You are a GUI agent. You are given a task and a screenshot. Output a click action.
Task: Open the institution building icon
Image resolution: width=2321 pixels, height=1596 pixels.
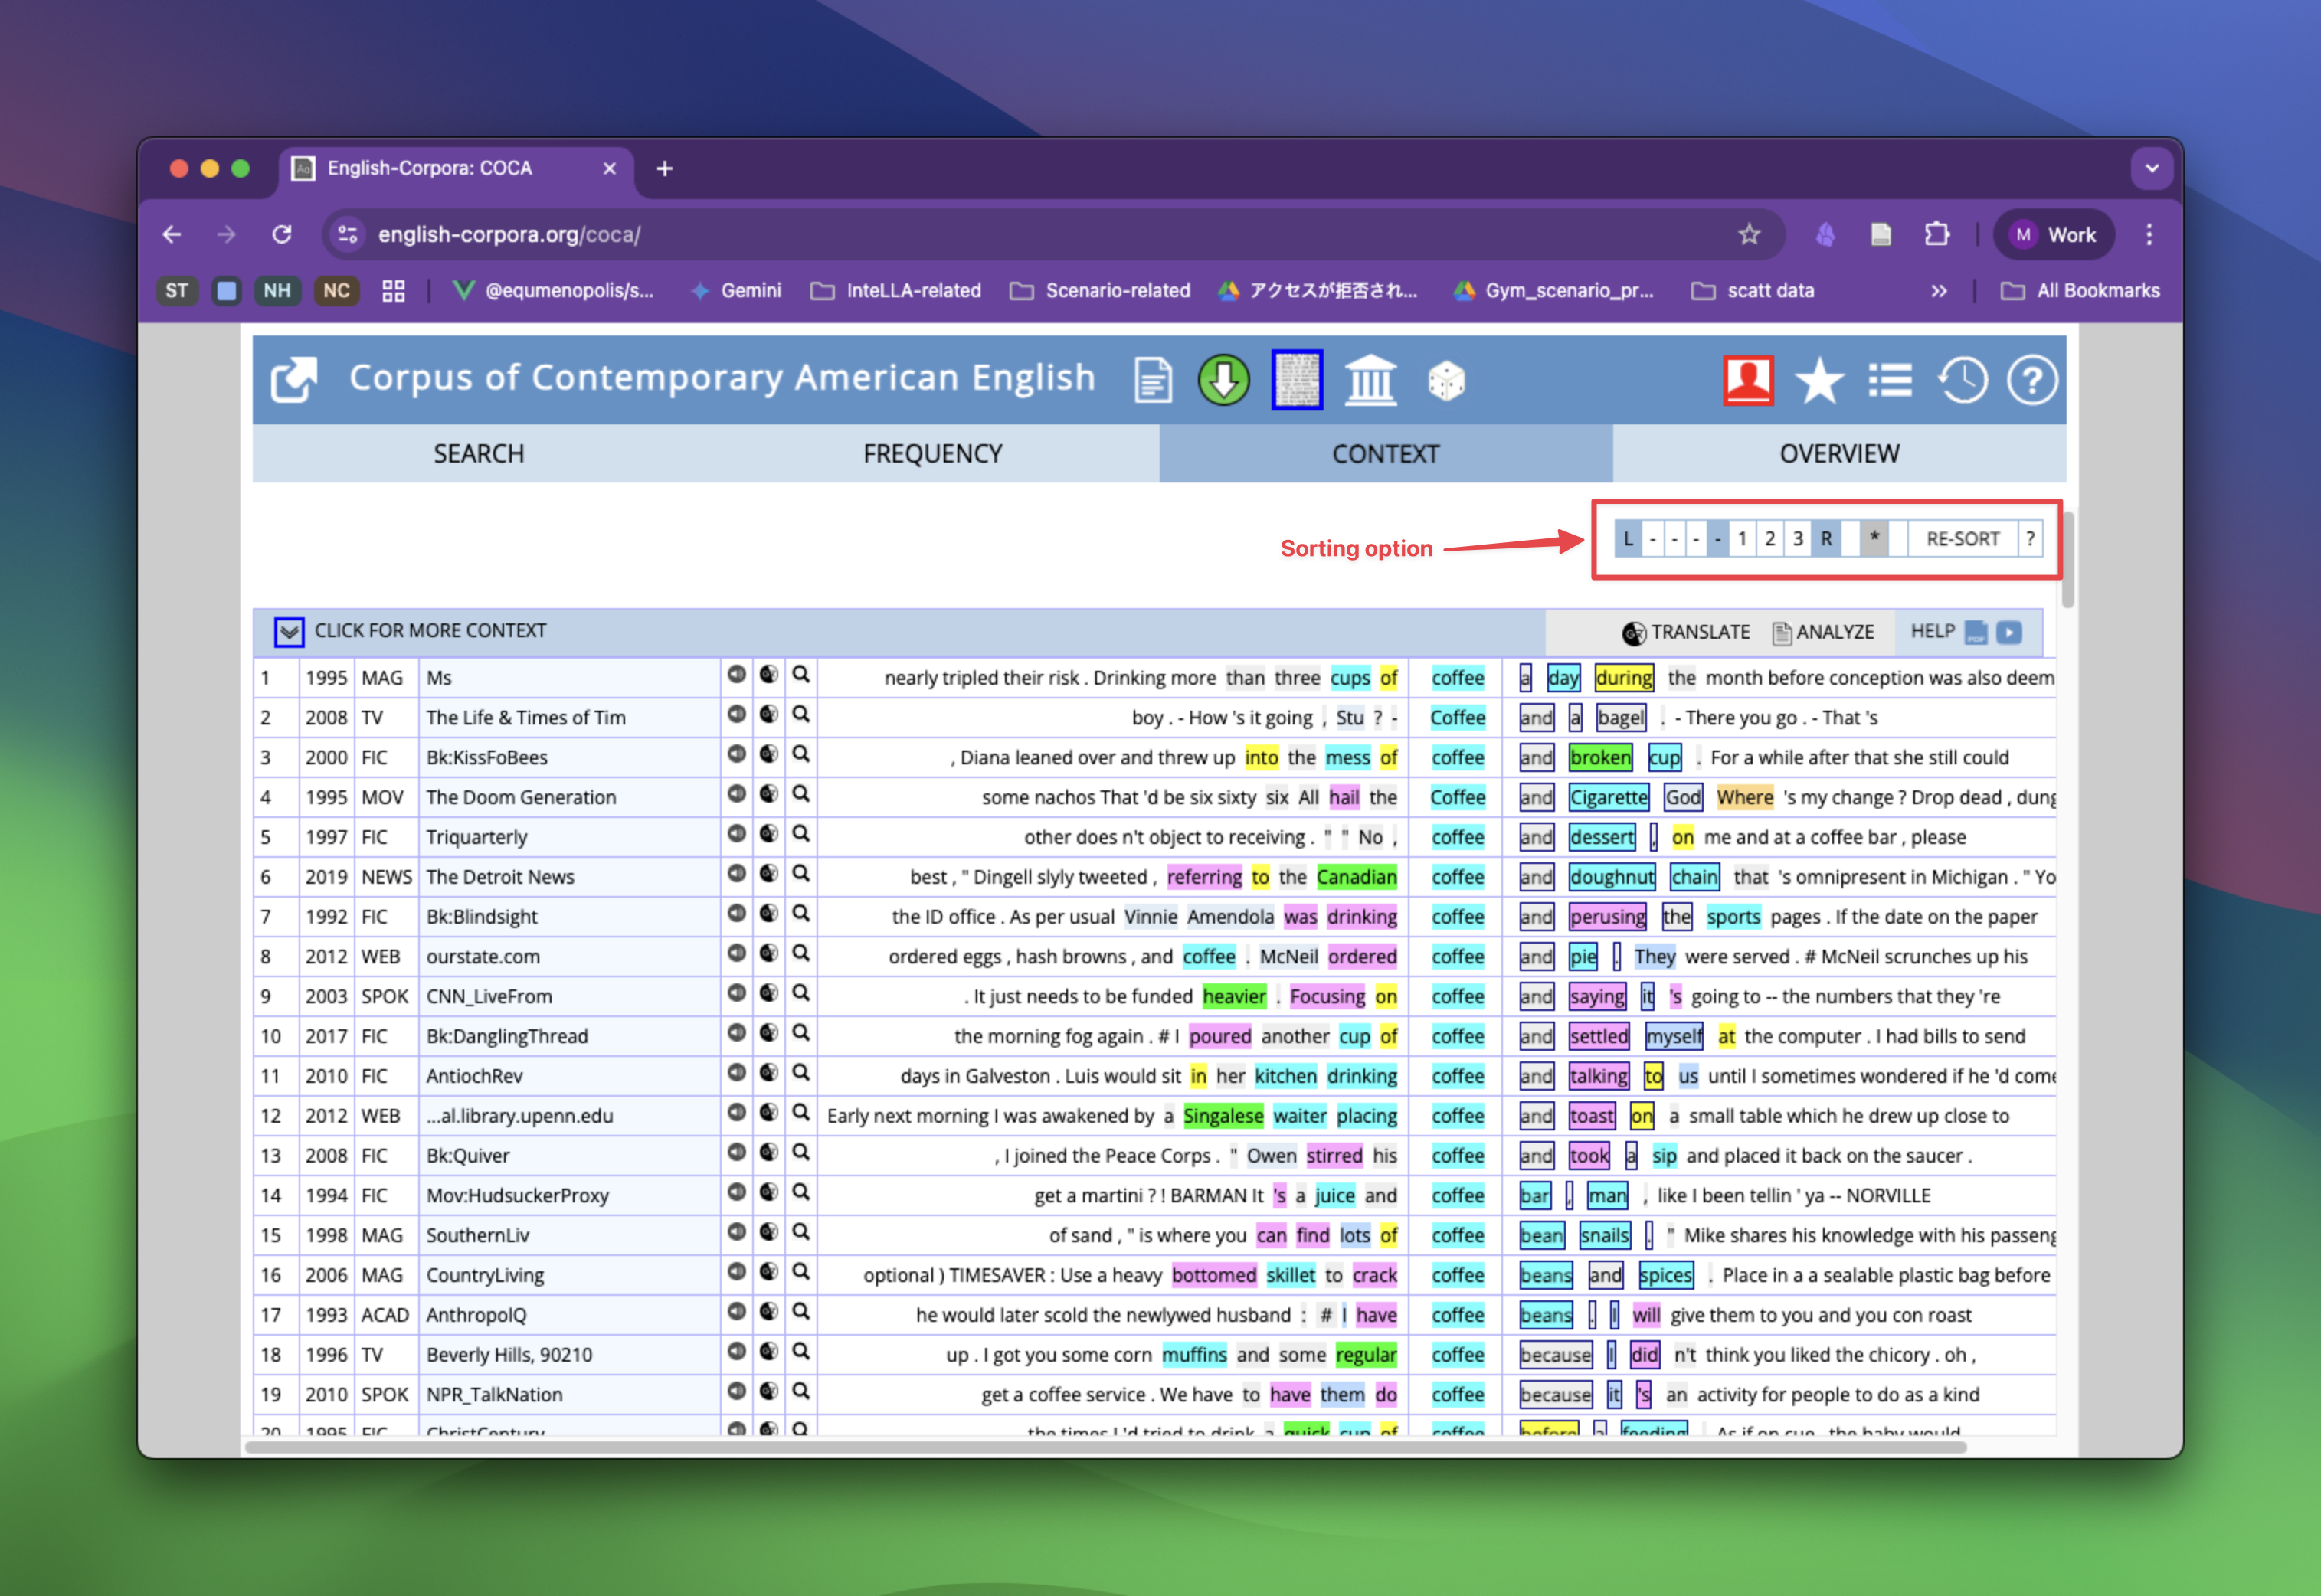(x=1370, y=380)
